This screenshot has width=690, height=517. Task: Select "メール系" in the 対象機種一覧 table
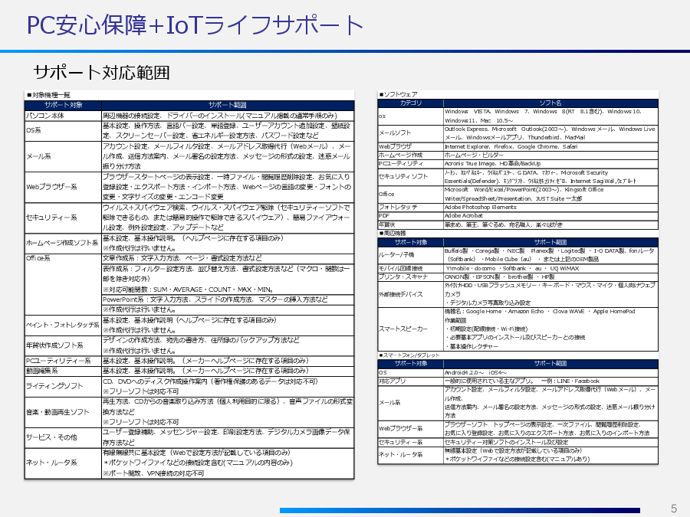38,156
